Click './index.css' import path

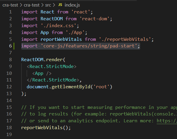click(x=59, y=26)
